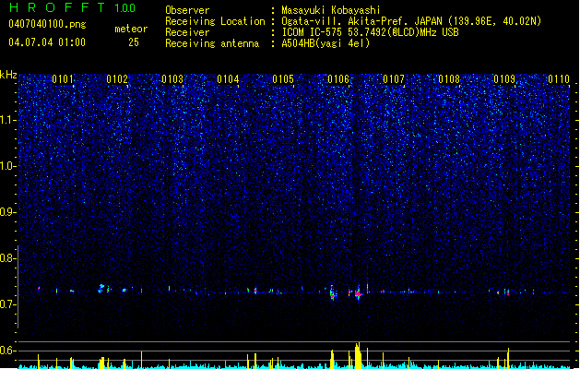Click the 0110 time marker

pyautogui.click(x=559, y=78)
